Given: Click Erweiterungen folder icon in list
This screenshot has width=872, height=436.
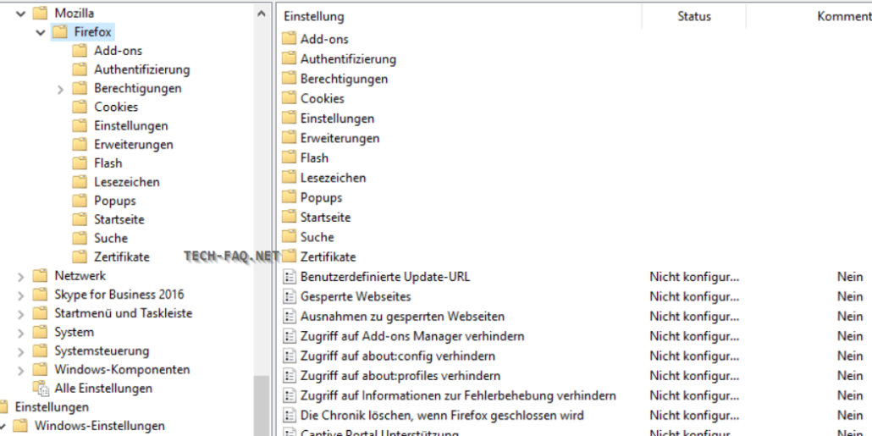Looking at the screenshot, I should 290,138.
